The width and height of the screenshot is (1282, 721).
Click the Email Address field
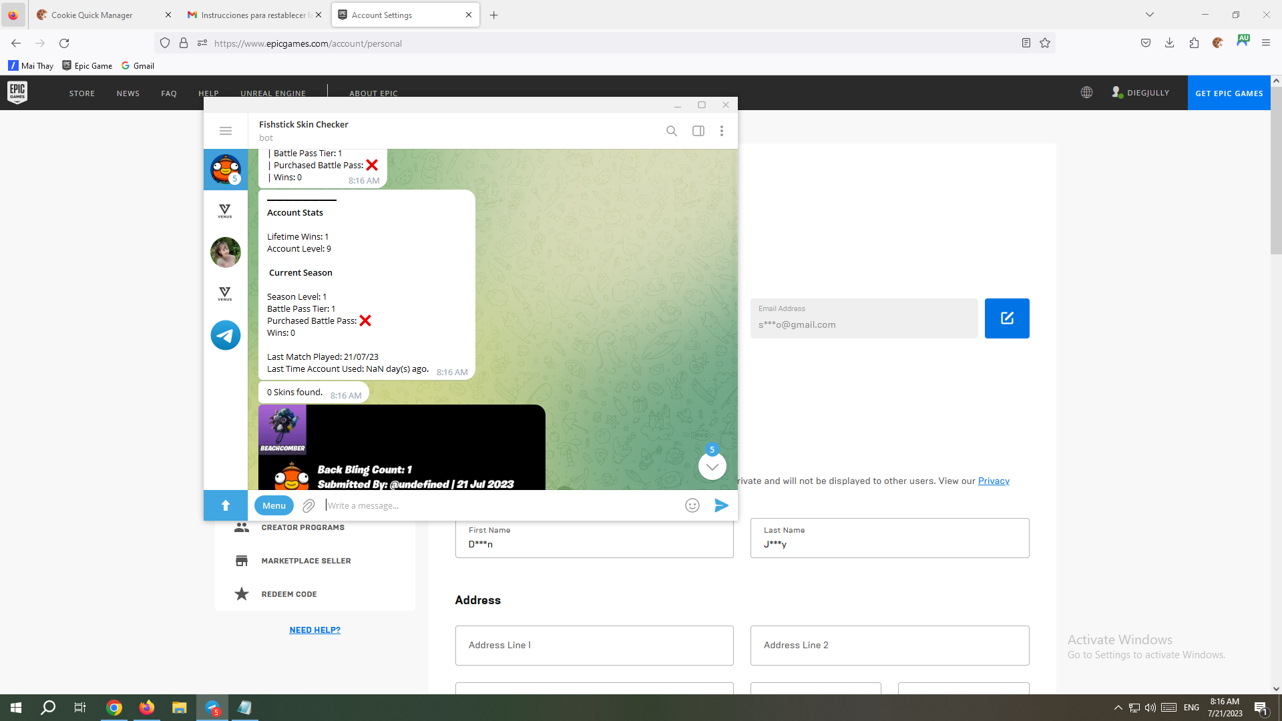click(x=864, y=318)
